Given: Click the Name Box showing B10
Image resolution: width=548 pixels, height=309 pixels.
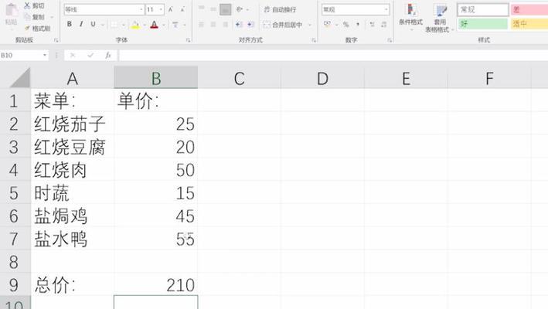Looking at the screenshot, I should 20,55.
